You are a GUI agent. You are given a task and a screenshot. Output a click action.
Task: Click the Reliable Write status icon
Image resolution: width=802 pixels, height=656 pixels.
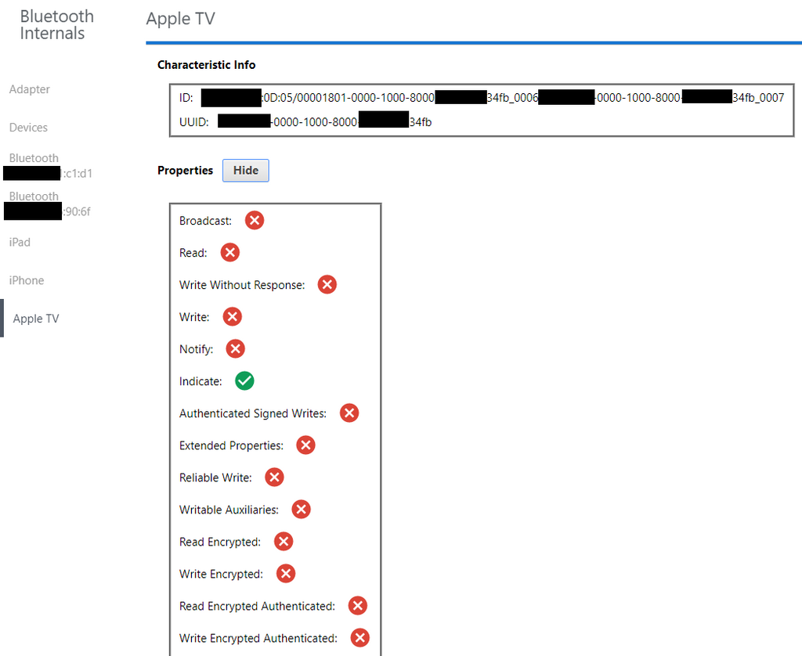tap(274, 477)
